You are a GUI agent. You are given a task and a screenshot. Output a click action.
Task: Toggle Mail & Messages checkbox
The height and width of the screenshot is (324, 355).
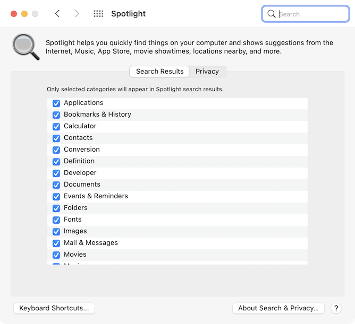click(56, 243)
